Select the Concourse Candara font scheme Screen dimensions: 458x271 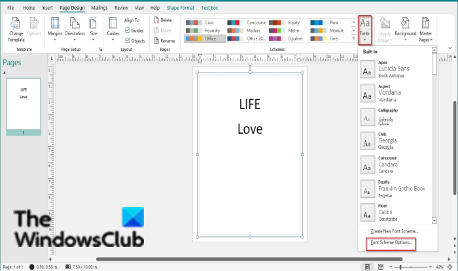(396, 165)
